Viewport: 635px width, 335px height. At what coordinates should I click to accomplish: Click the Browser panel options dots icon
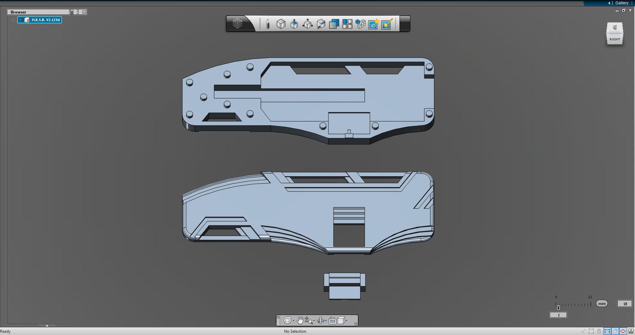click(x=78, y=12)
